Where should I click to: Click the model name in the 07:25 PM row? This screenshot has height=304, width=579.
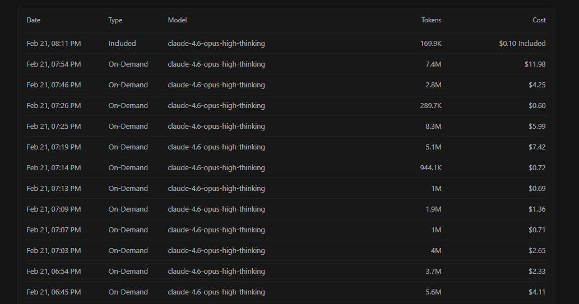pos(216,126)
